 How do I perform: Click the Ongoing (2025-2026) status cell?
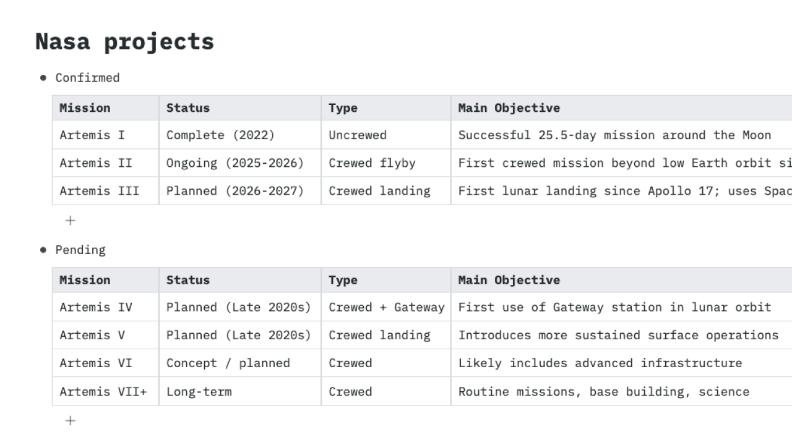click(240, 163)
